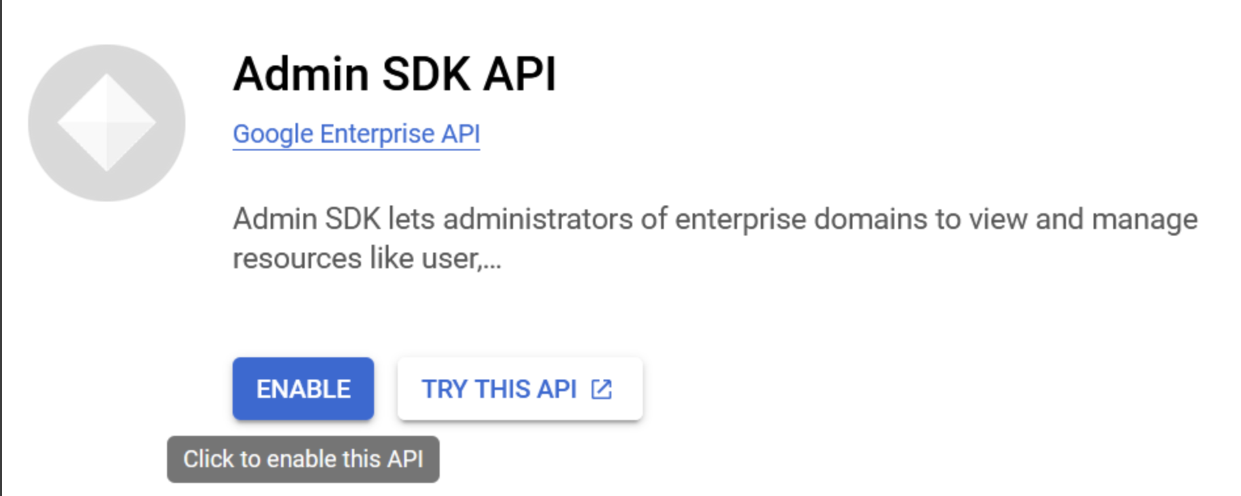The height and width of the screenshot is (496, 1241).
Task: Click the blue ENABLE label text
Action: tap(303, 389)
